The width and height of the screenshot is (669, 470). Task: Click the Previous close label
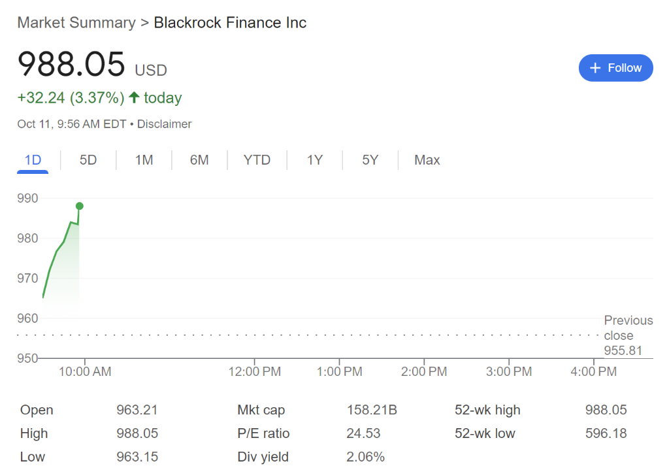point(628,327)
